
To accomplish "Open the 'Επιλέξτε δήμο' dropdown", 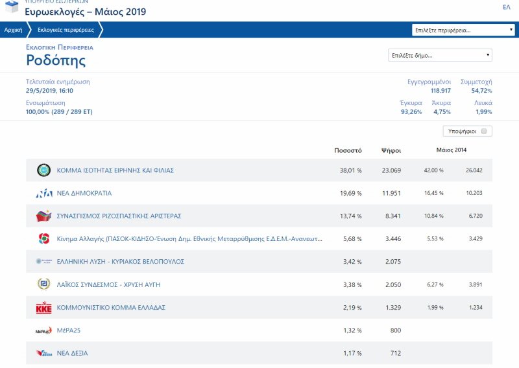I will [439, 55].
